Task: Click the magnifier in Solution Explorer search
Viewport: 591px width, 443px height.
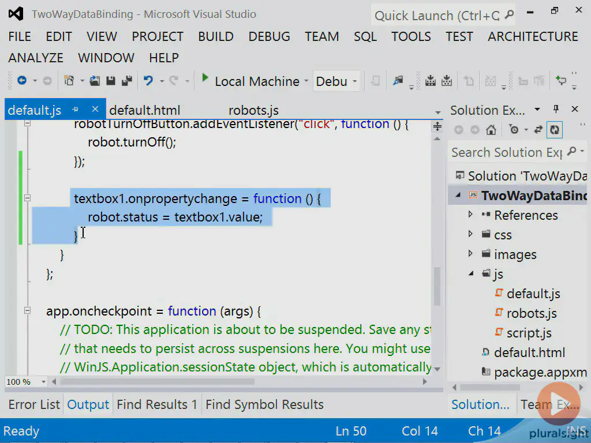Action: [572, 152]
